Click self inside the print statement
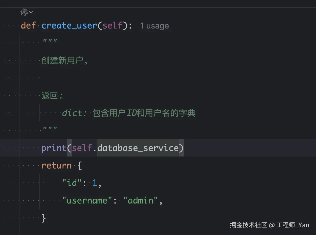316x235 pixels. pos(82,148)
